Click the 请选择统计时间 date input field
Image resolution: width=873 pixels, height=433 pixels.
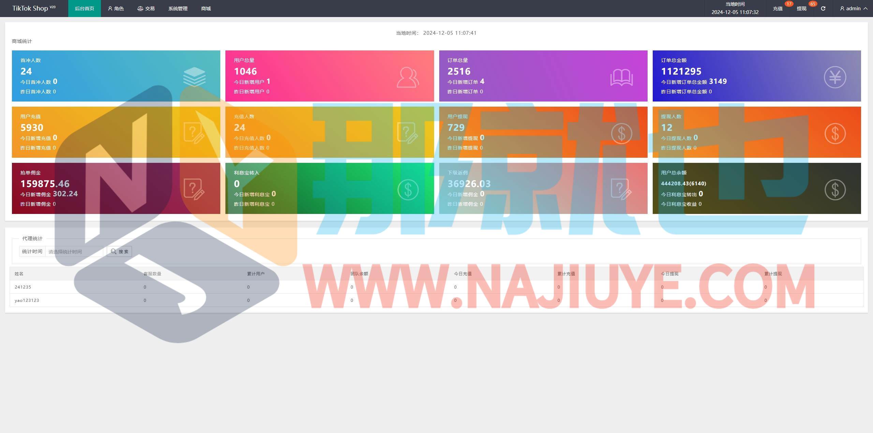point(74,252)
